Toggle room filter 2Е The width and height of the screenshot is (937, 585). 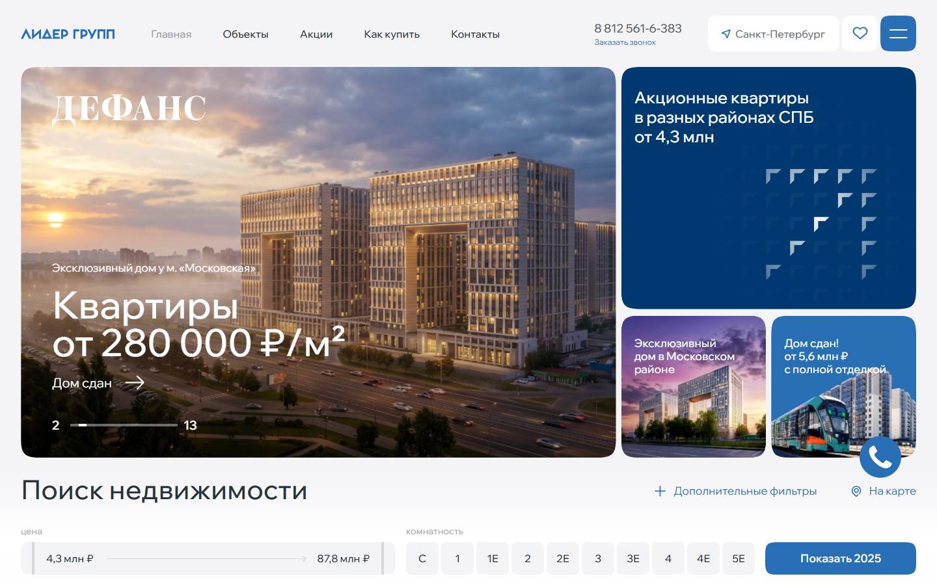[563, 558]
